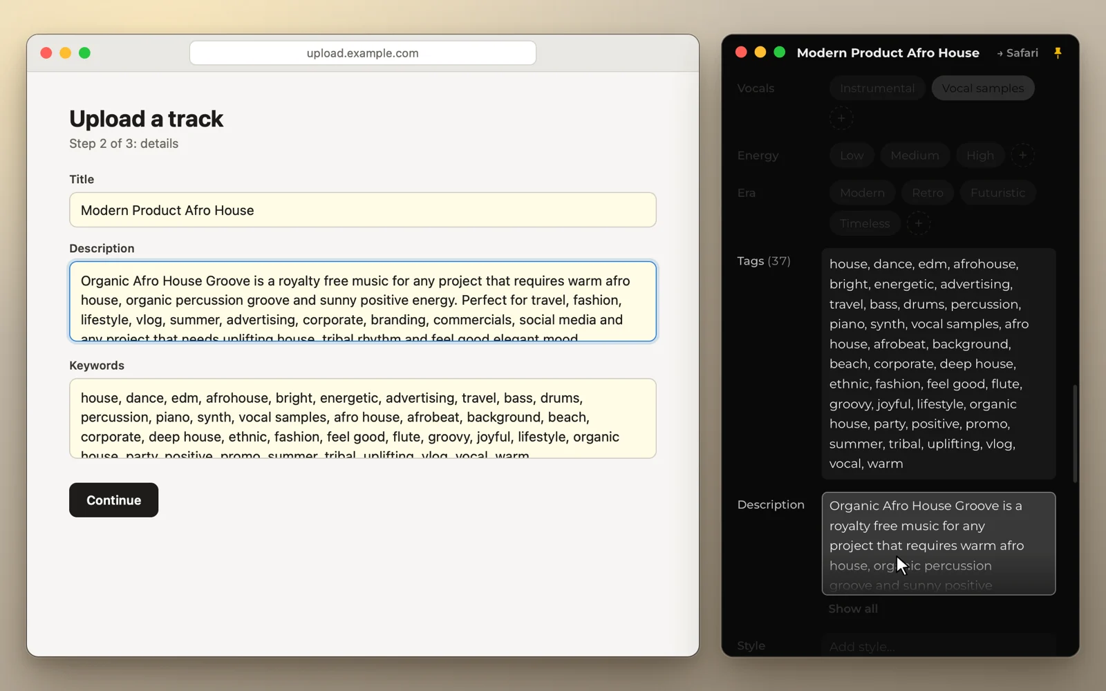Click the "Modern Product Afro House" panel title
Viewport: 1106px width, 691px height.
[888, 53]
